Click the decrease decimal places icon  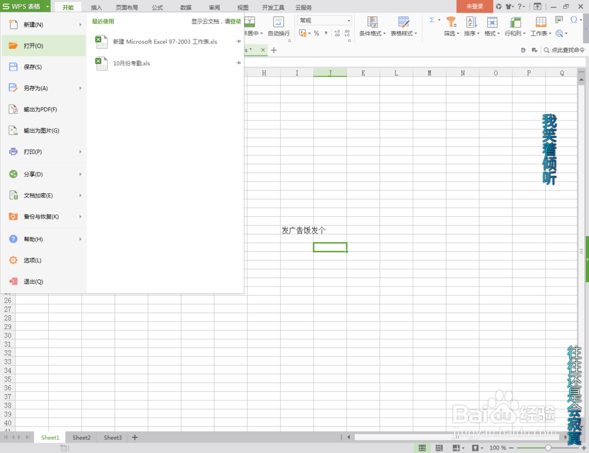[347, 34]
